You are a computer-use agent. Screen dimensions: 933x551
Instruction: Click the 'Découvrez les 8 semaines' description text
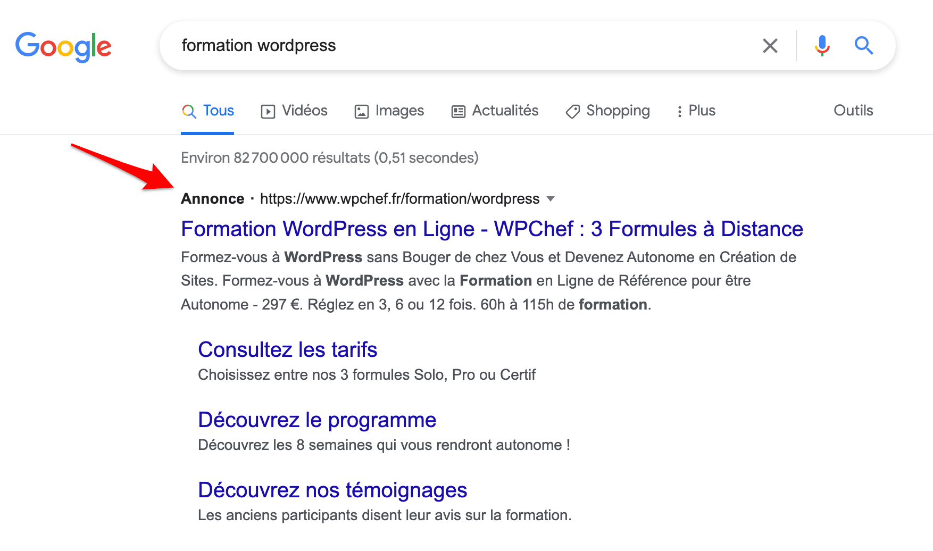tap(384, 445)
